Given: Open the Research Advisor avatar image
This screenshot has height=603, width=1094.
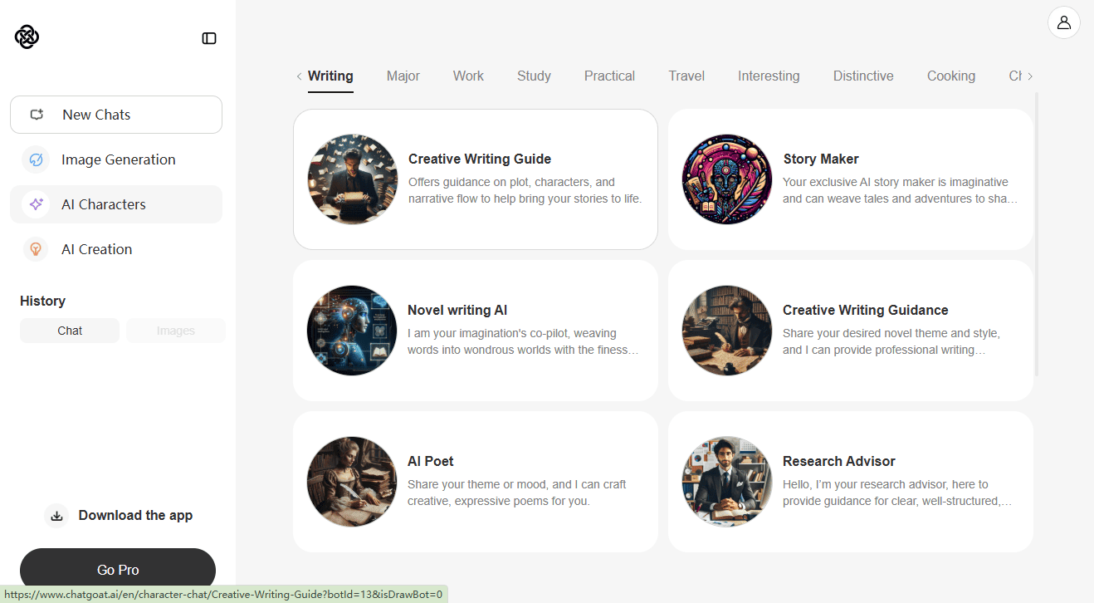Looking at the screenshot, I should point(726,482).
